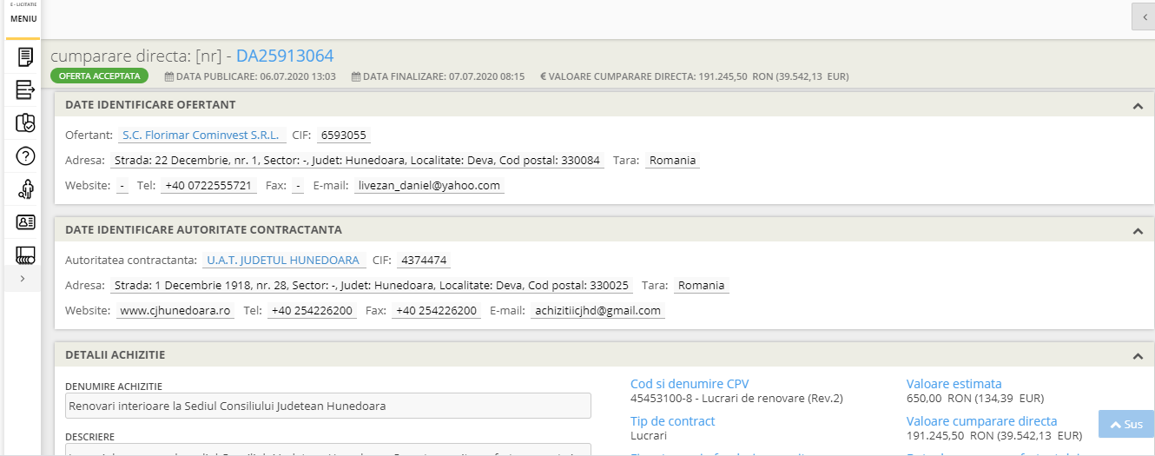Click the stacked cards sidebar icon
Screen dimensions: 1155x456
(25, 254)
